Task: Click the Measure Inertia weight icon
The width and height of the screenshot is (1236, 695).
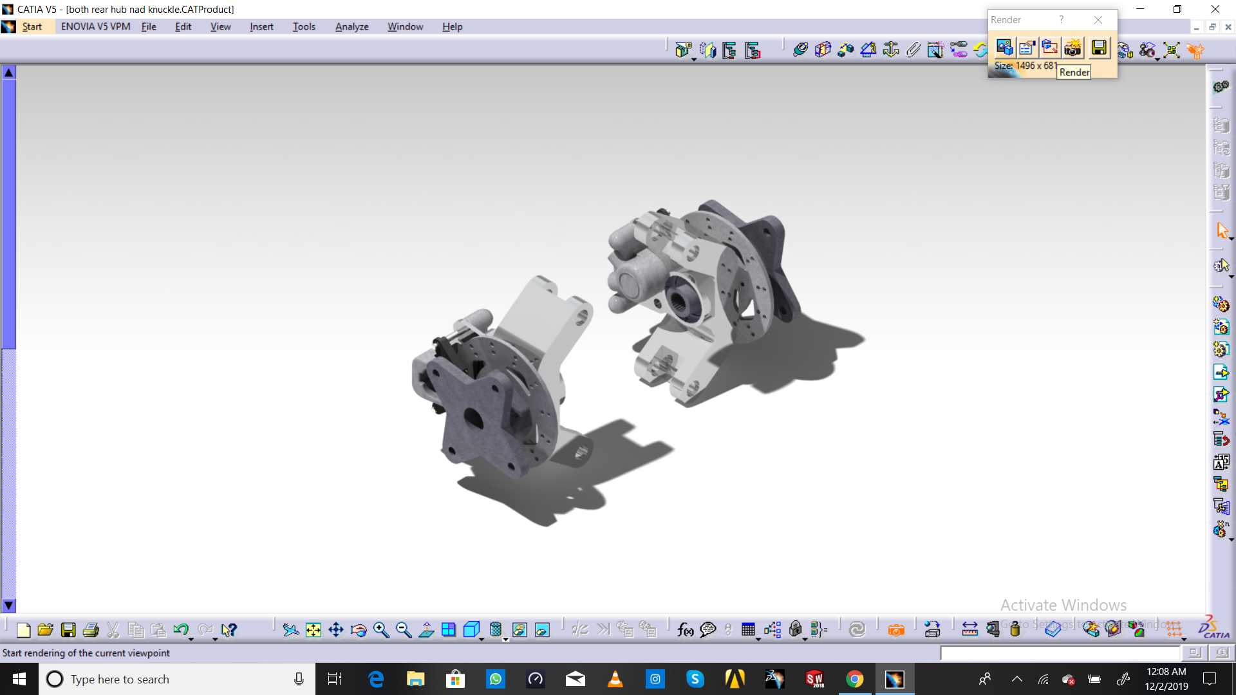Action: coord(1015,629)
